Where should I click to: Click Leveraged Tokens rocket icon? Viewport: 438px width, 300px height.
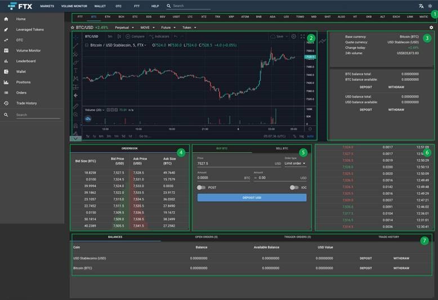click(6, 30)
